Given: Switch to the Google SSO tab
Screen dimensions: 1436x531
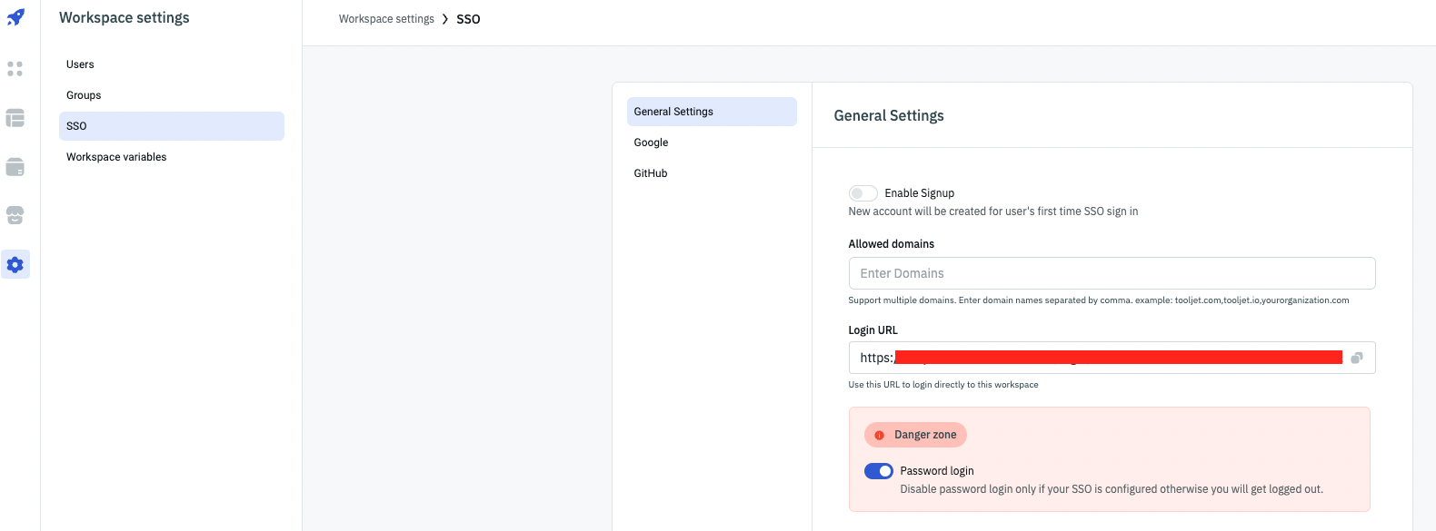Looking at the screenshot, I should click(651, 143).
